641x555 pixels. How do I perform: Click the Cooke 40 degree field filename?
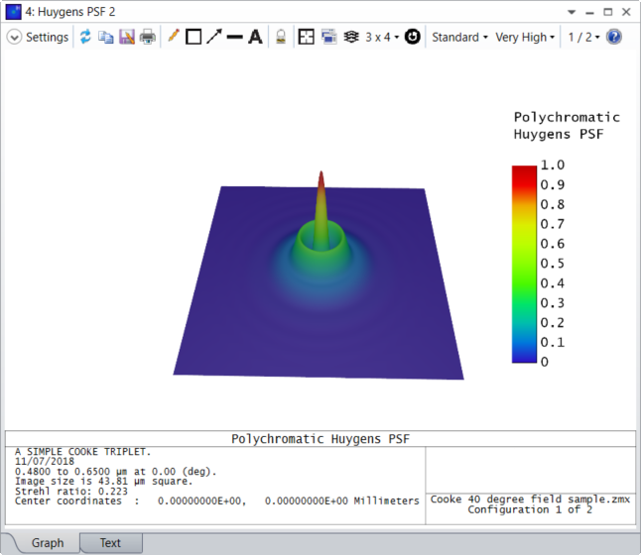coord(530,499)
